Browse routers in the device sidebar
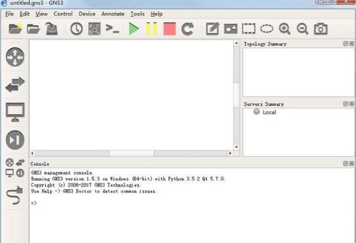Viewport: 356px width, 243px height. 15,56
